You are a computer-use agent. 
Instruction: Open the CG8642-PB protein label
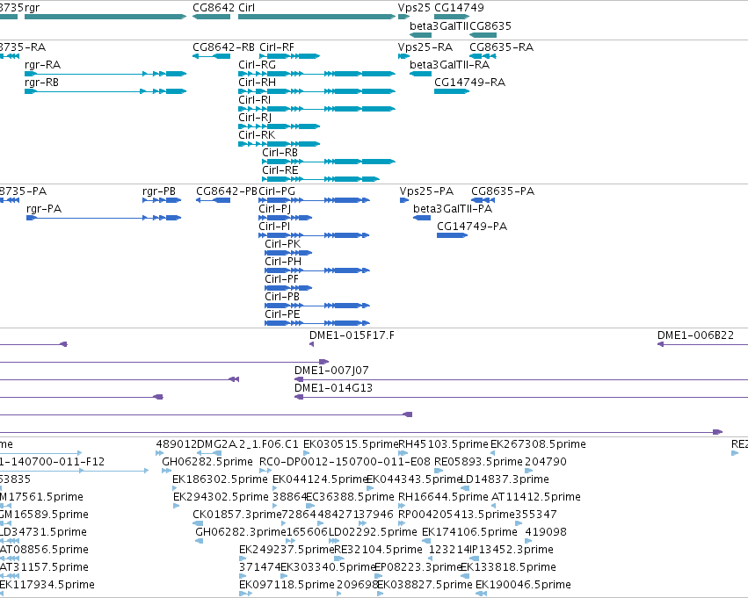click(227, 191)
